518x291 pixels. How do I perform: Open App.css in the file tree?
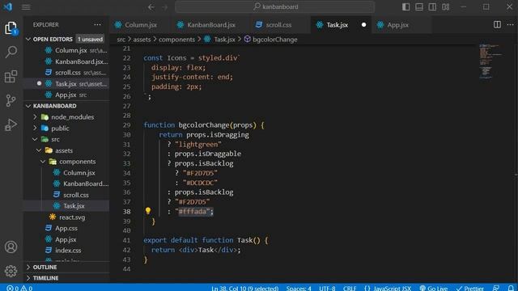point(66,228)
